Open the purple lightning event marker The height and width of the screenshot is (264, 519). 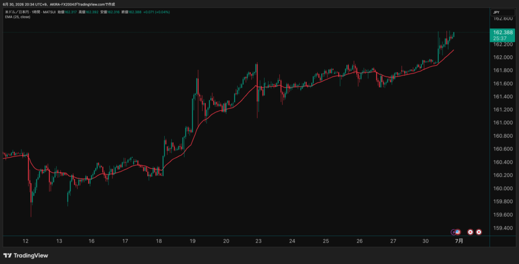pos(454,232)
